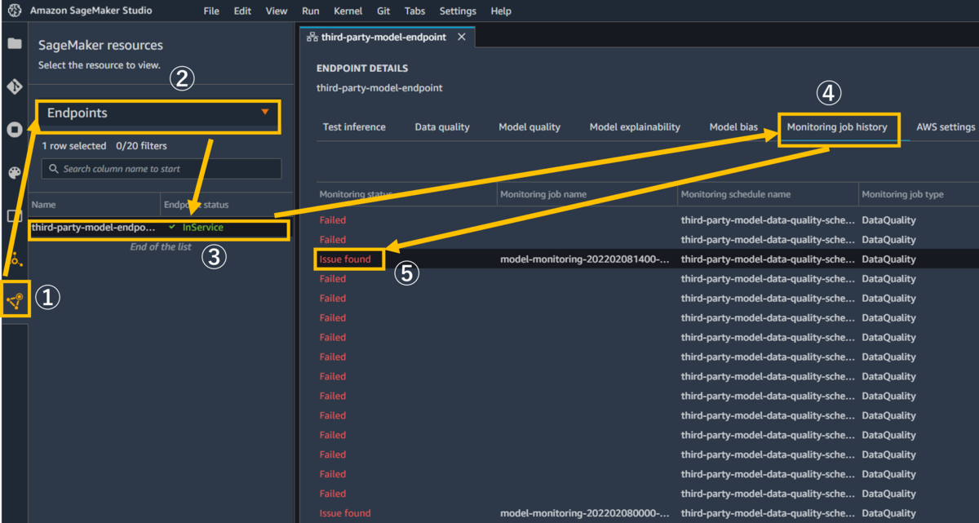
Task: Close the third-party-model-endpoint tab
Action: click(461, 37)
